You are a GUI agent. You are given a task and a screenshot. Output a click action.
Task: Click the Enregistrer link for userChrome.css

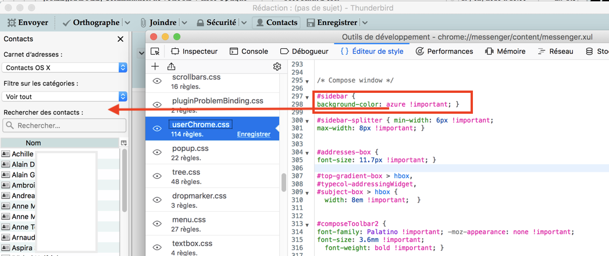(x=253, y=134)
